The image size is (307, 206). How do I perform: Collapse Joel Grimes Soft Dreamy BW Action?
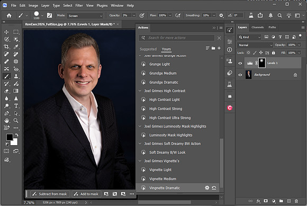[x=140, y=144]
